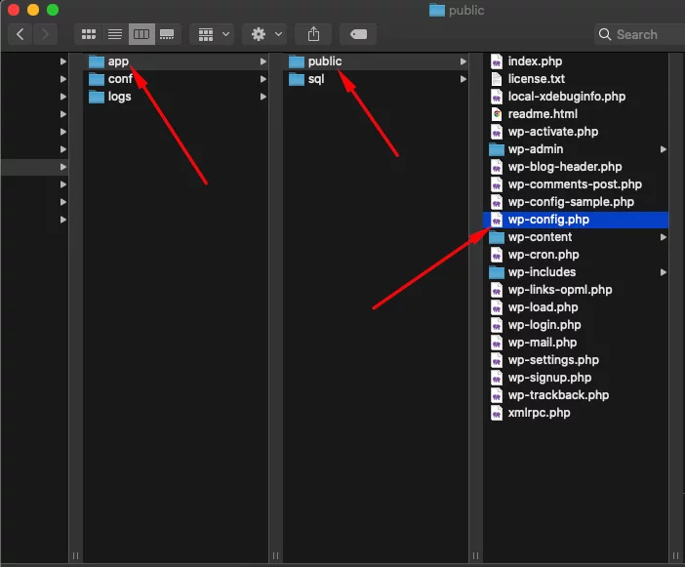Expand the app folder arrow

tap(263, 61)
